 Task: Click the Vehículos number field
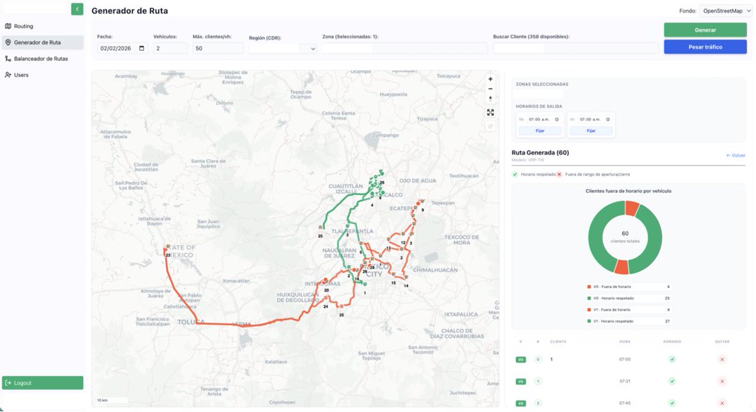coord(170,48)
